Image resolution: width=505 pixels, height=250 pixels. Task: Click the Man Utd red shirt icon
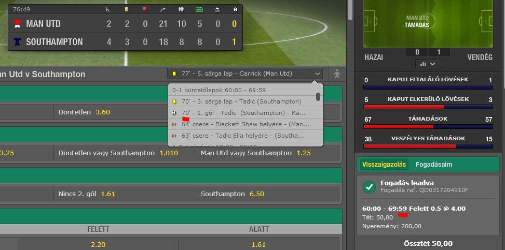point(18,23)
